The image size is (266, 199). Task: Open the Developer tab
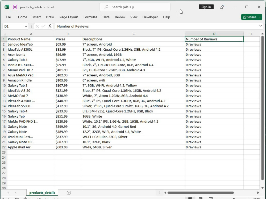click(150, 17)
